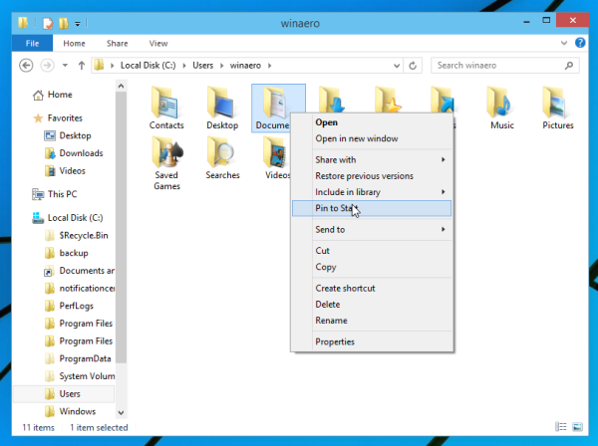Select the Program Data folder in tree
The image size is (598, 446).
pyautogui.click(x=86, y=357)
